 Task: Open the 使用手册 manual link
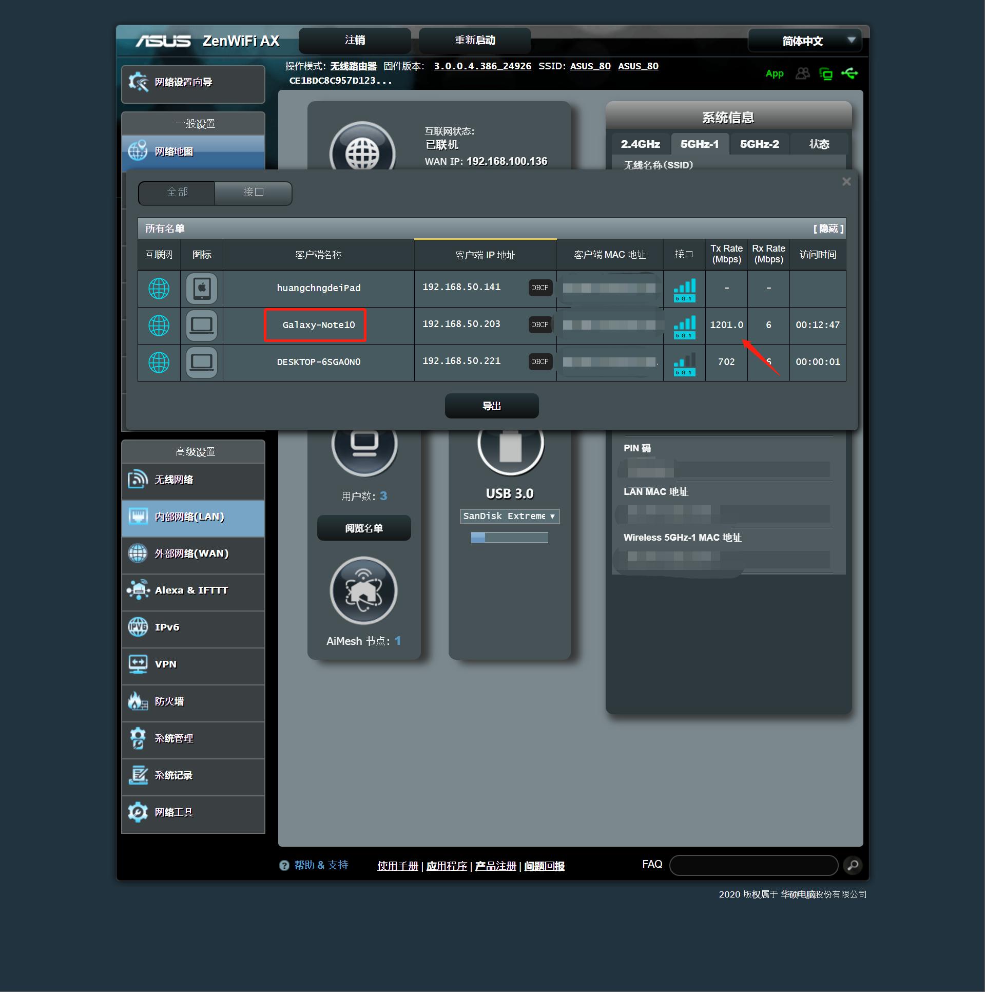tap(398, 866)
